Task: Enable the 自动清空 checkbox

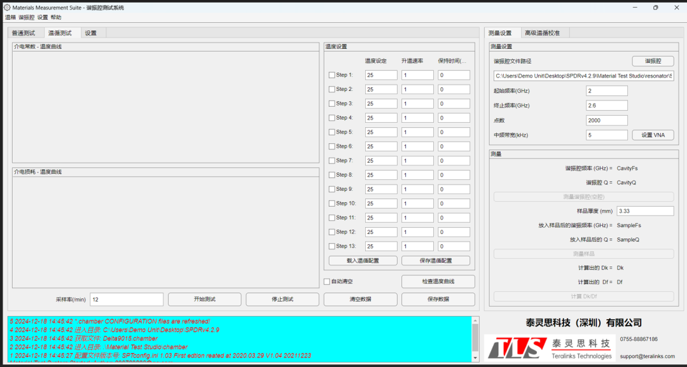Action: click(327, 281)
